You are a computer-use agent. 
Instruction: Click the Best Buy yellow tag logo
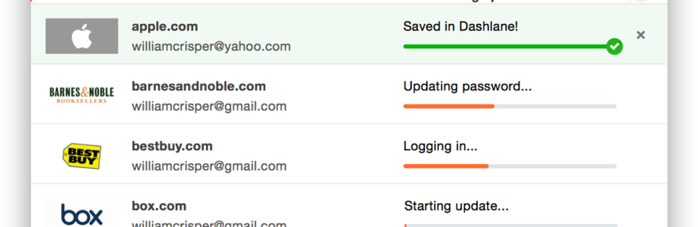pyautogui.click(x=82, y=155)
